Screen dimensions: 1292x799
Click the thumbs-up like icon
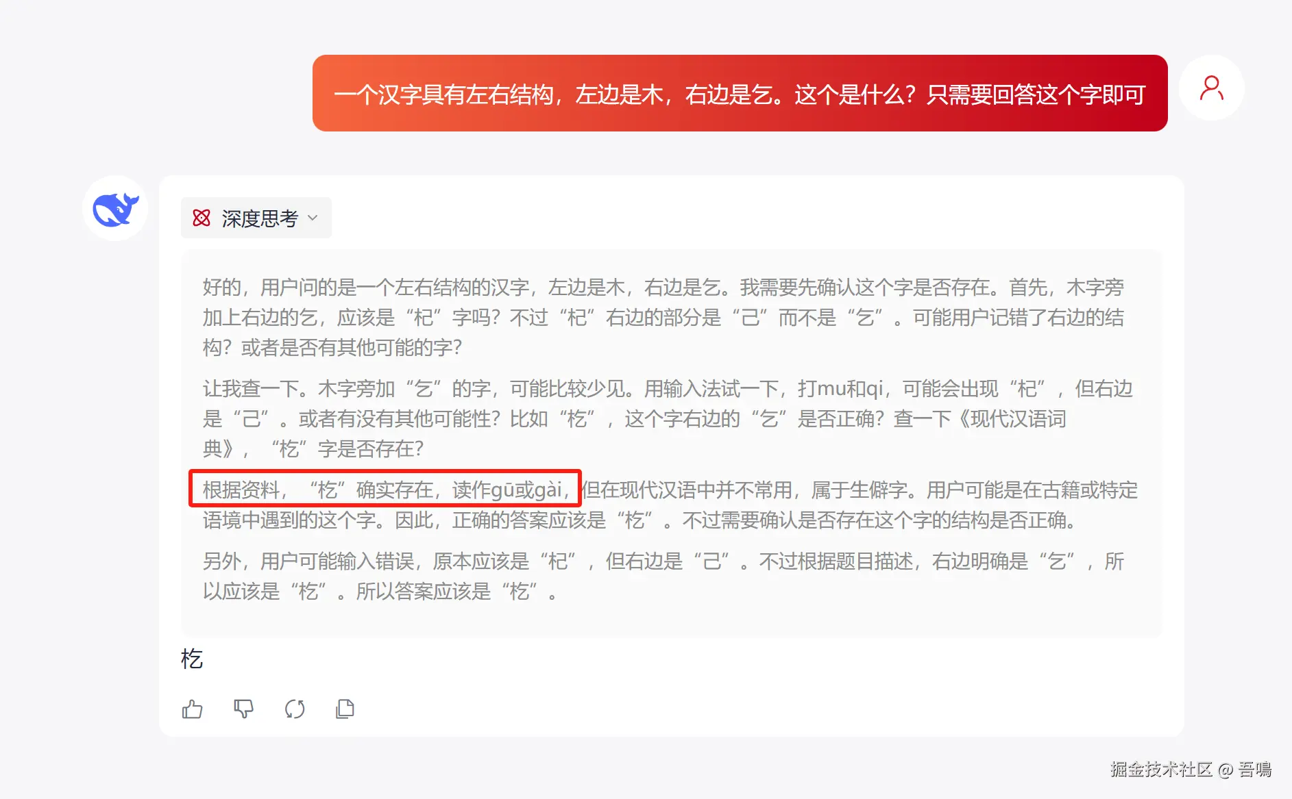(x=193, y=709)
